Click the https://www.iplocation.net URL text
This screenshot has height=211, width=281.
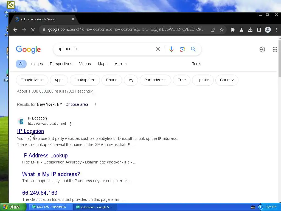click(47, 124)
